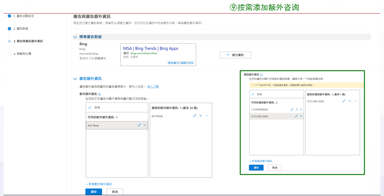Click the 編輯 link on the ad preview
Image resolution: width=384 pixels, height=196 pixels.
183,63
